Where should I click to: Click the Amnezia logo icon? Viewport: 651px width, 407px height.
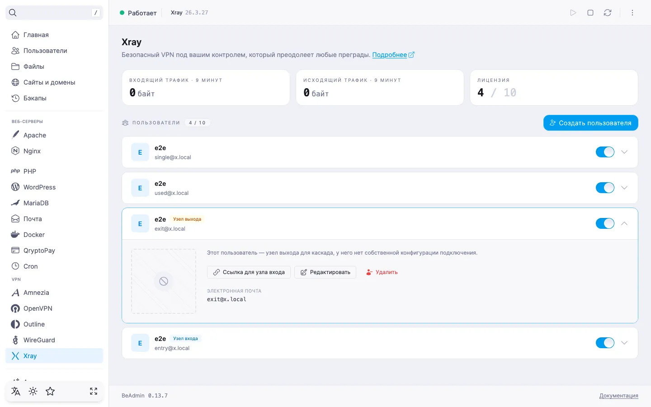(15, 293)
